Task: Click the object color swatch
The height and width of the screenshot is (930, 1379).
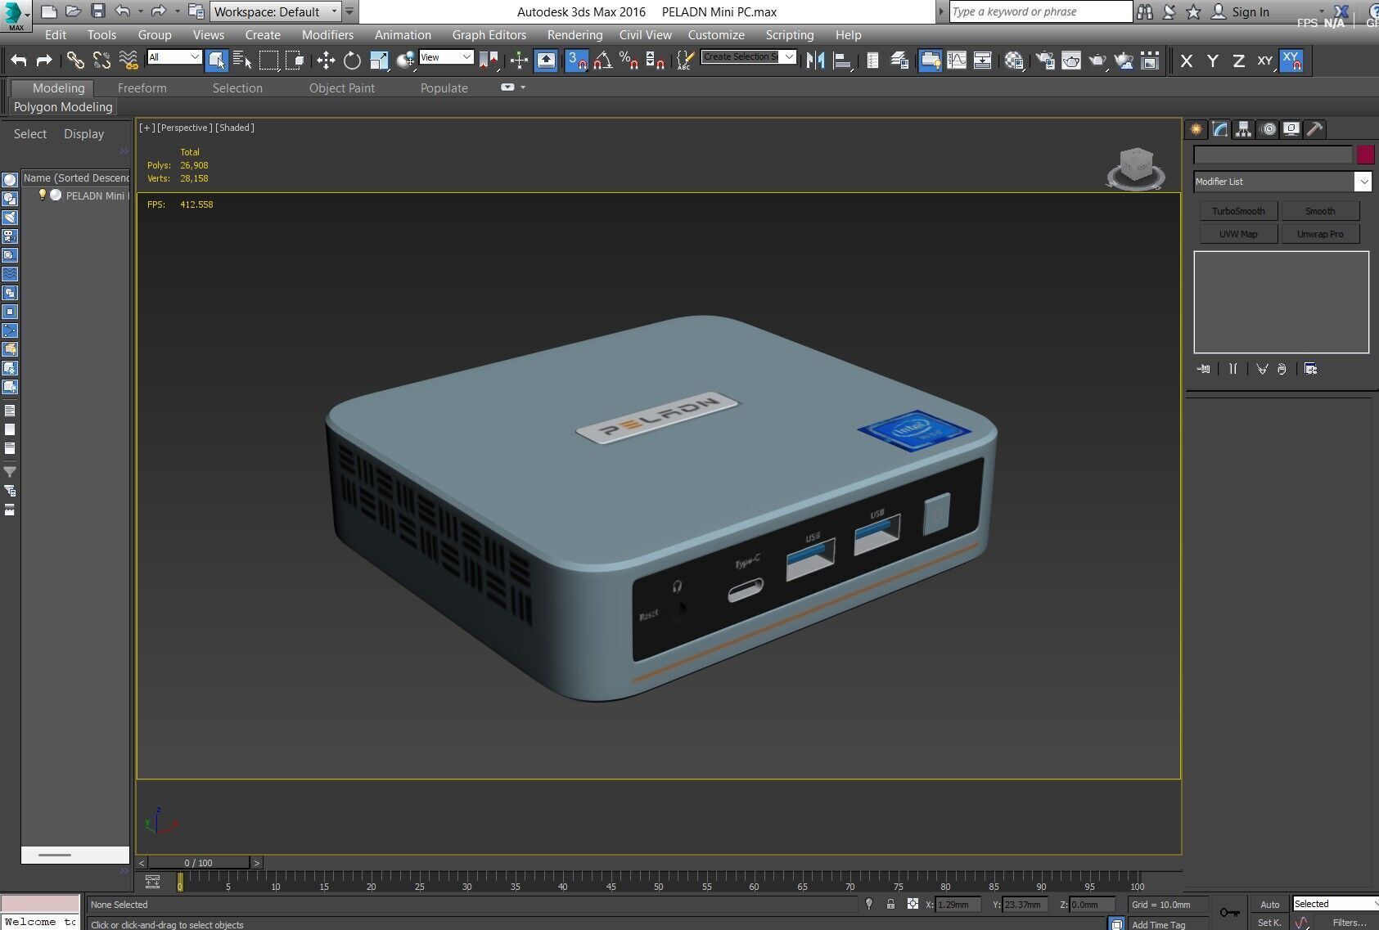Action: click(1365, 155)
